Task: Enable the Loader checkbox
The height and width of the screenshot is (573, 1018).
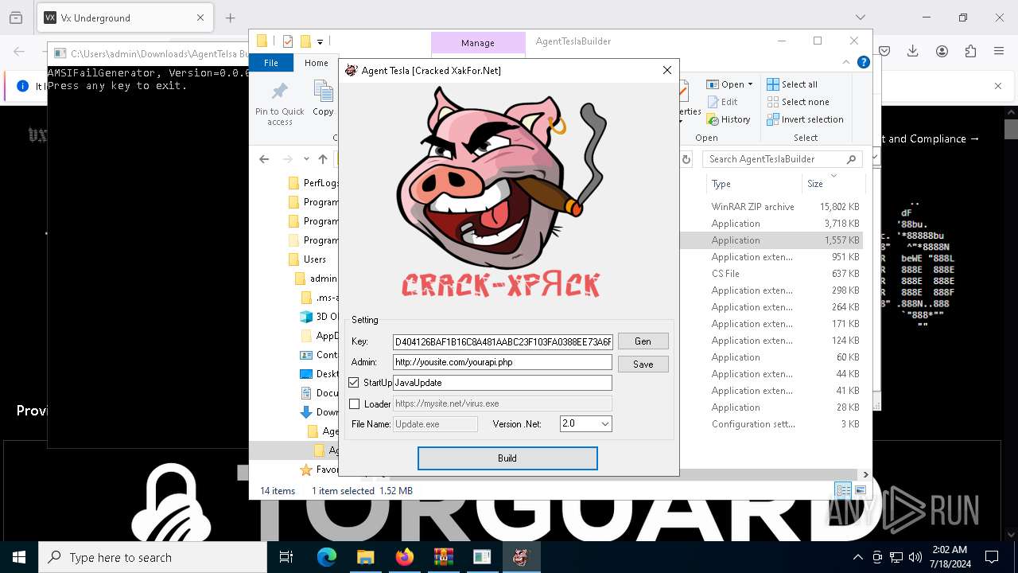Action: click(x=354, y=404)
